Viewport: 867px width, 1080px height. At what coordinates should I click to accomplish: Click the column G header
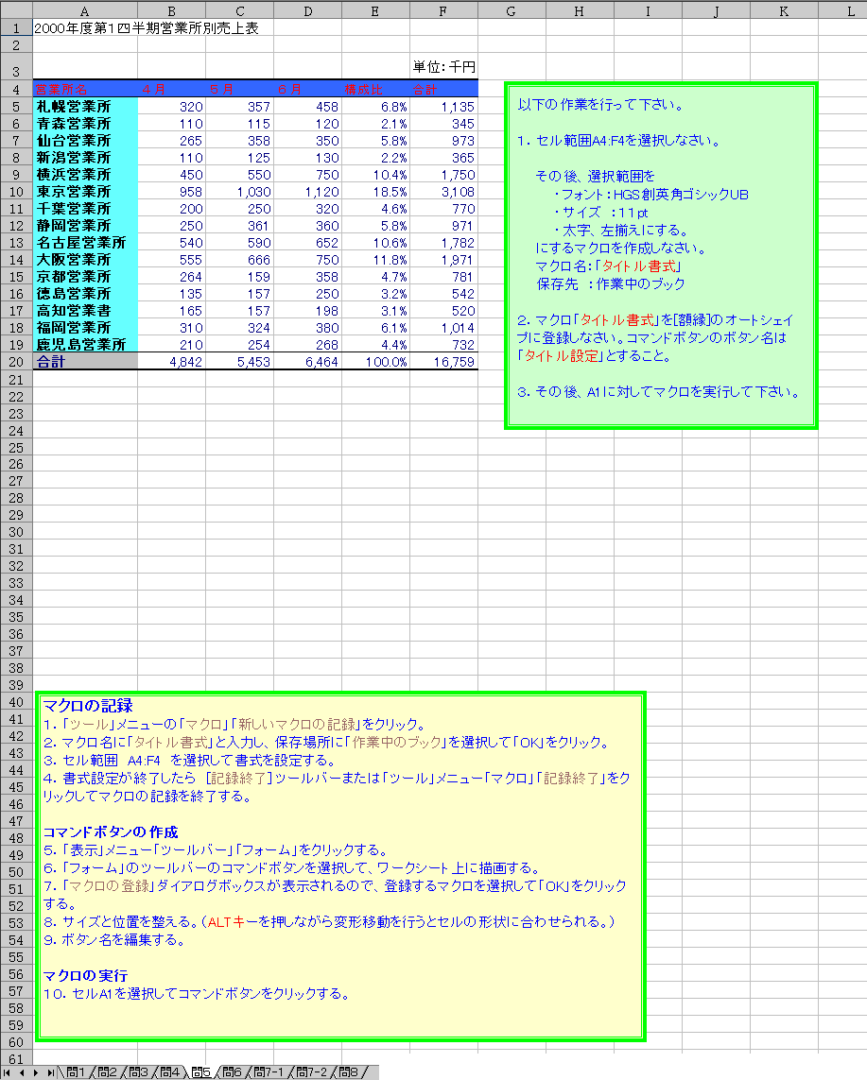pos(512,11)
